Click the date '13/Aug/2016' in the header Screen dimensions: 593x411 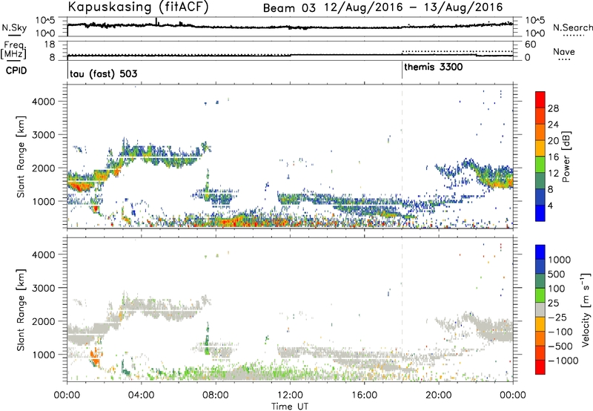click(x=464, y=7)
